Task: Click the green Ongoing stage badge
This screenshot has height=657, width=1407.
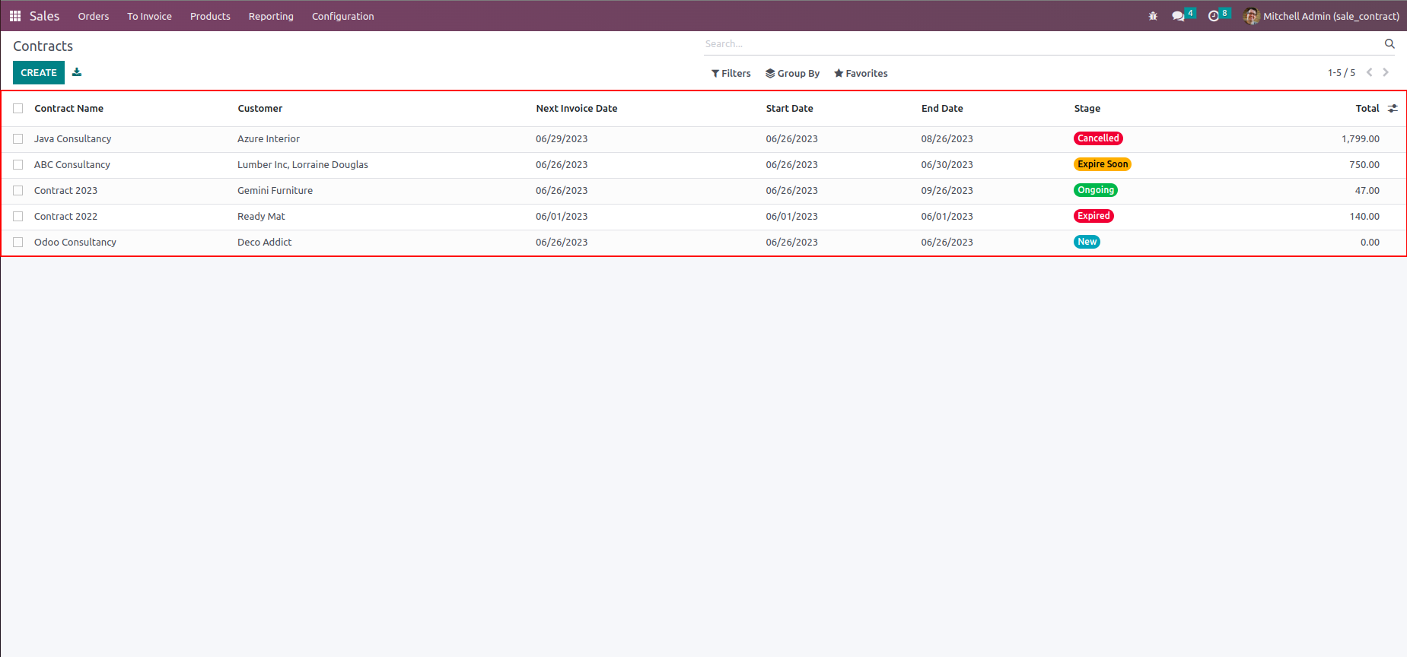Action: click(1096, 190)
